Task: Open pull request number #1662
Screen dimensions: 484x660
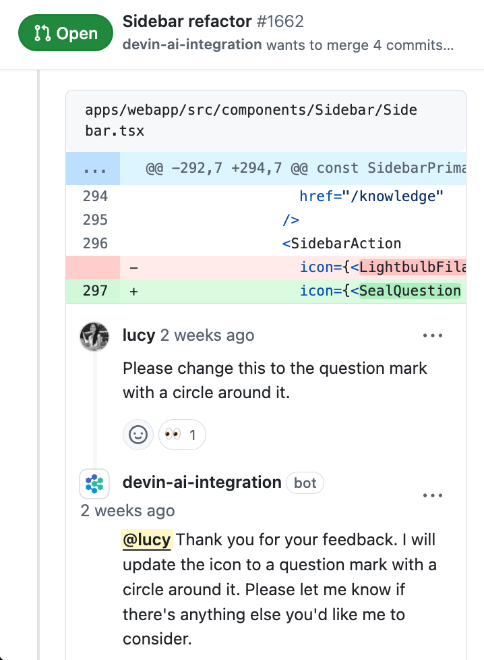Action: [x=283, y=22]
